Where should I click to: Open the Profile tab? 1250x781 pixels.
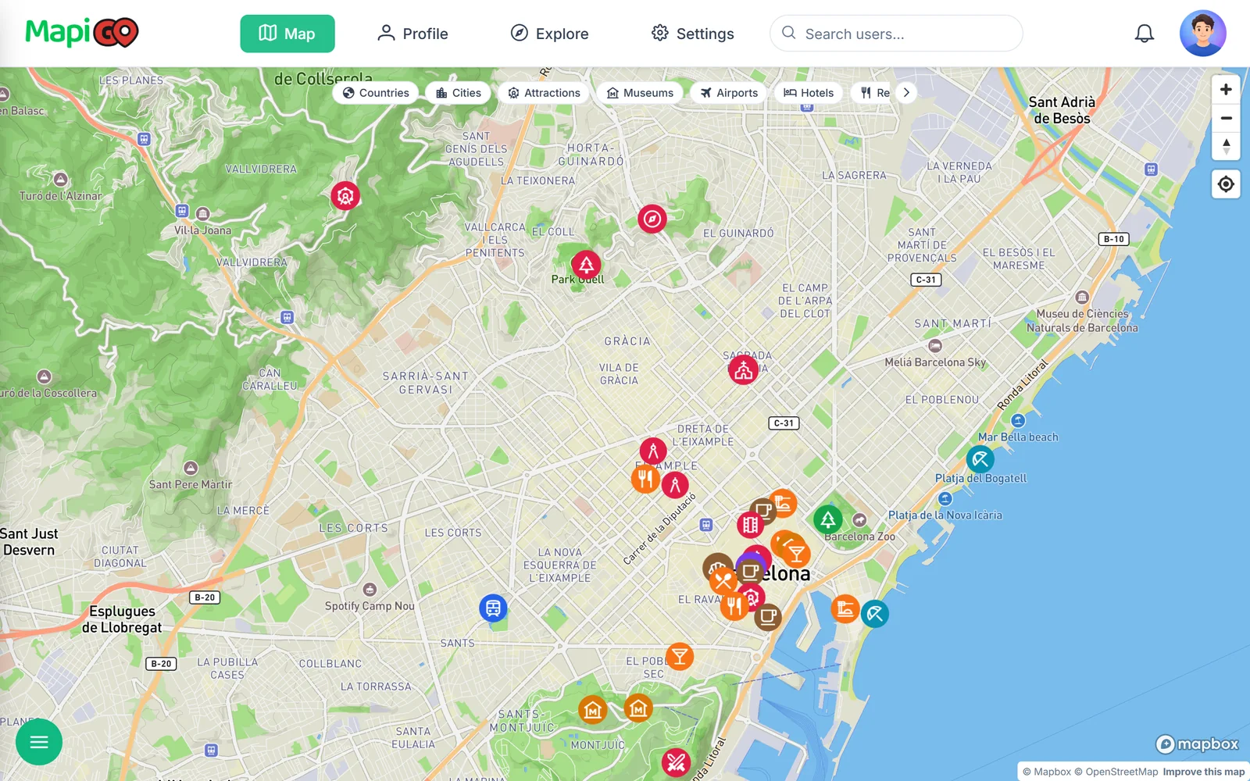(x=412, y=34)
